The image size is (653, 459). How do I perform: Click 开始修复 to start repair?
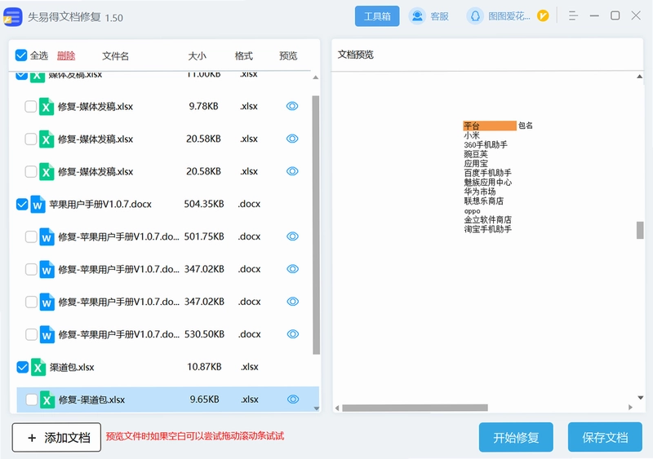[516, 437]
